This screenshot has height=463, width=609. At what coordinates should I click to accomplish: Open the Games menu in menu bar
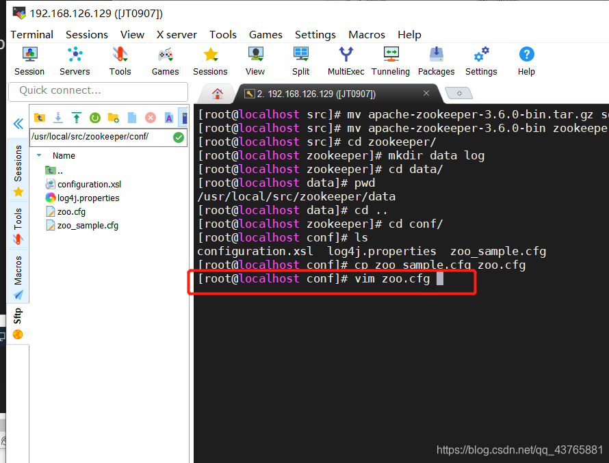265,35
